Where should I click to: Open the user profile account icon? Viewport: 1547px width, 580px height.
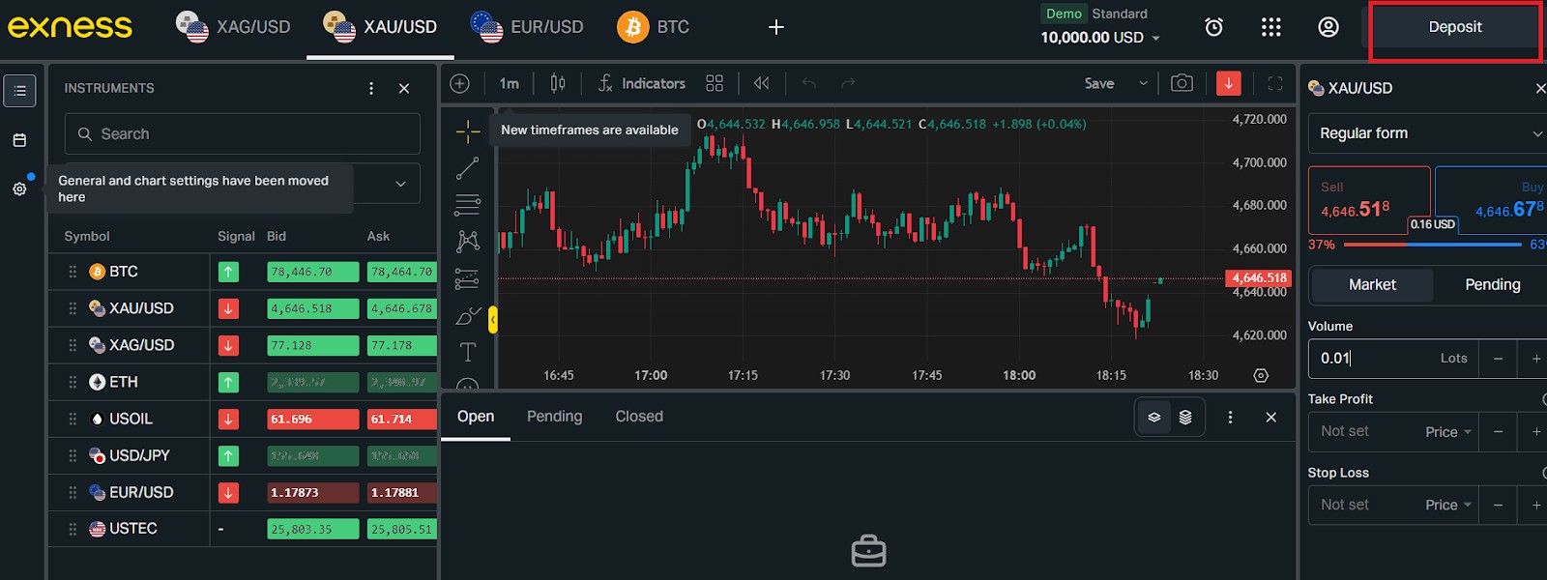click(x=1328, y=27)
